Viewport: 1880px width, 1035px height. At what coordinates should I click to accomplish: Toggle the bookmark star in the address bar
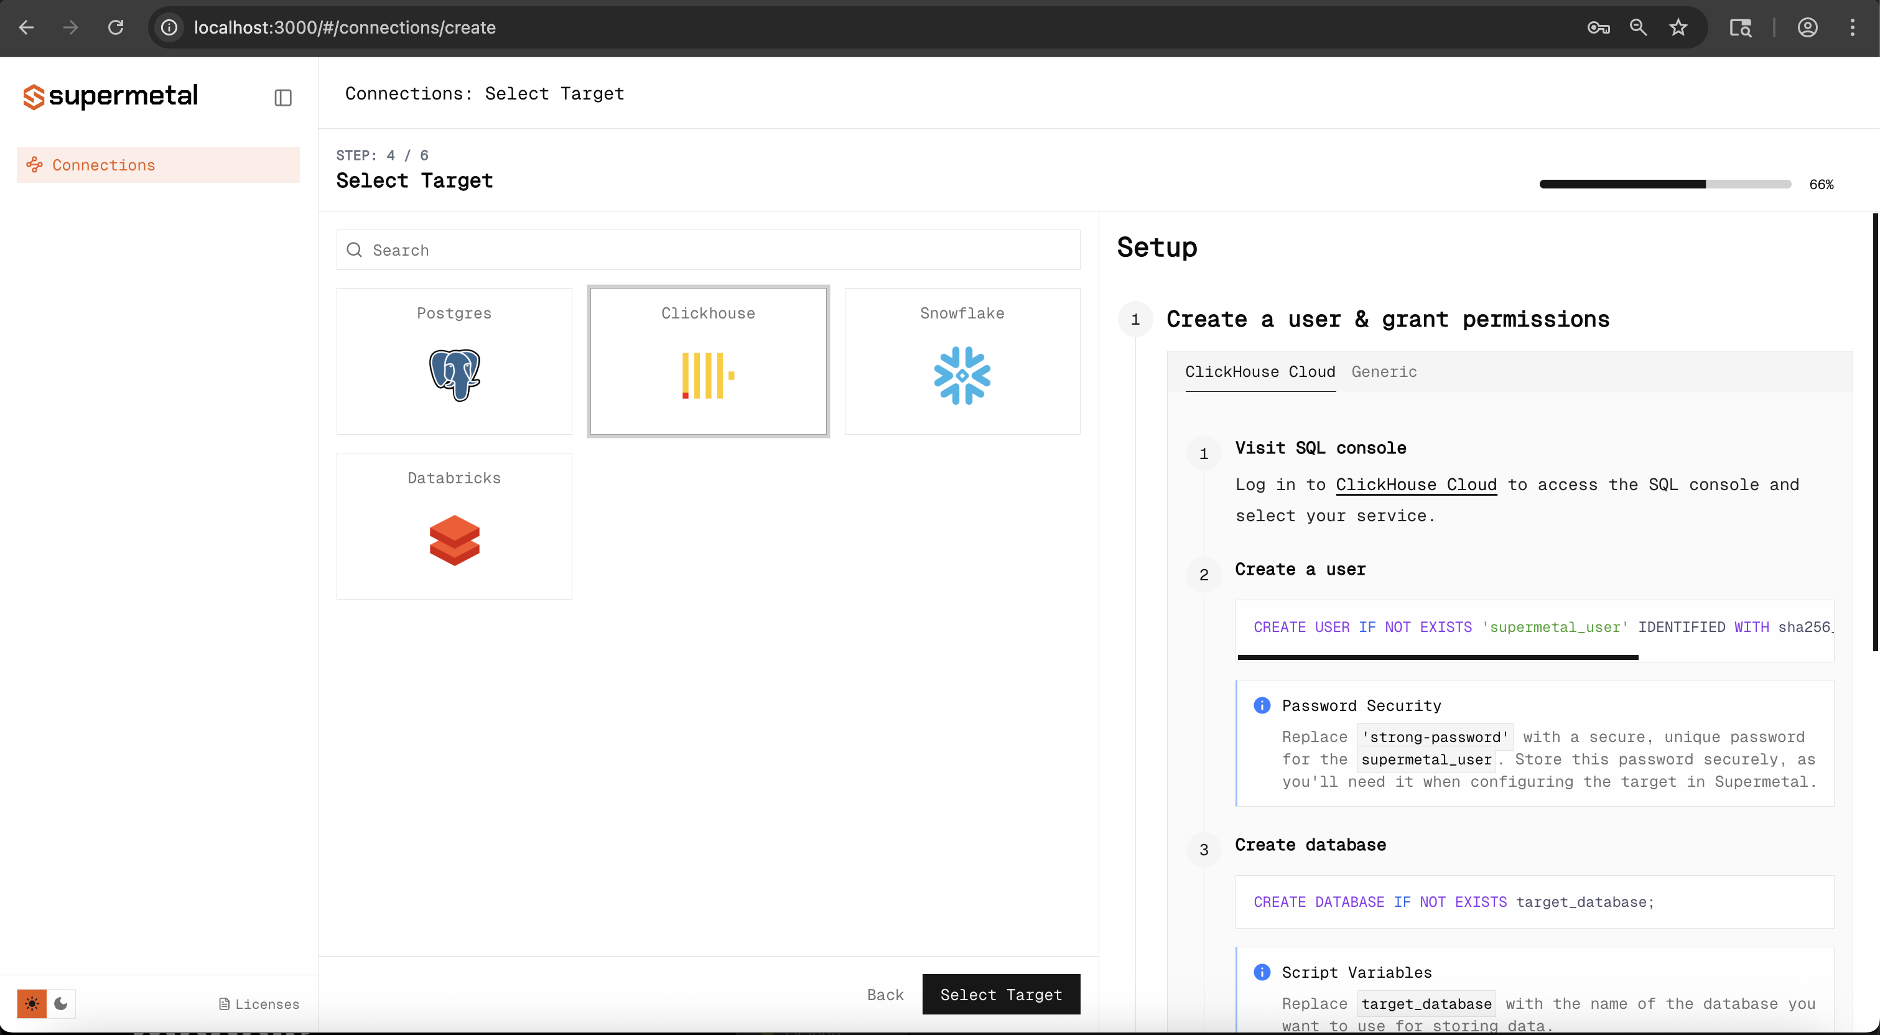coord(1678,27)
